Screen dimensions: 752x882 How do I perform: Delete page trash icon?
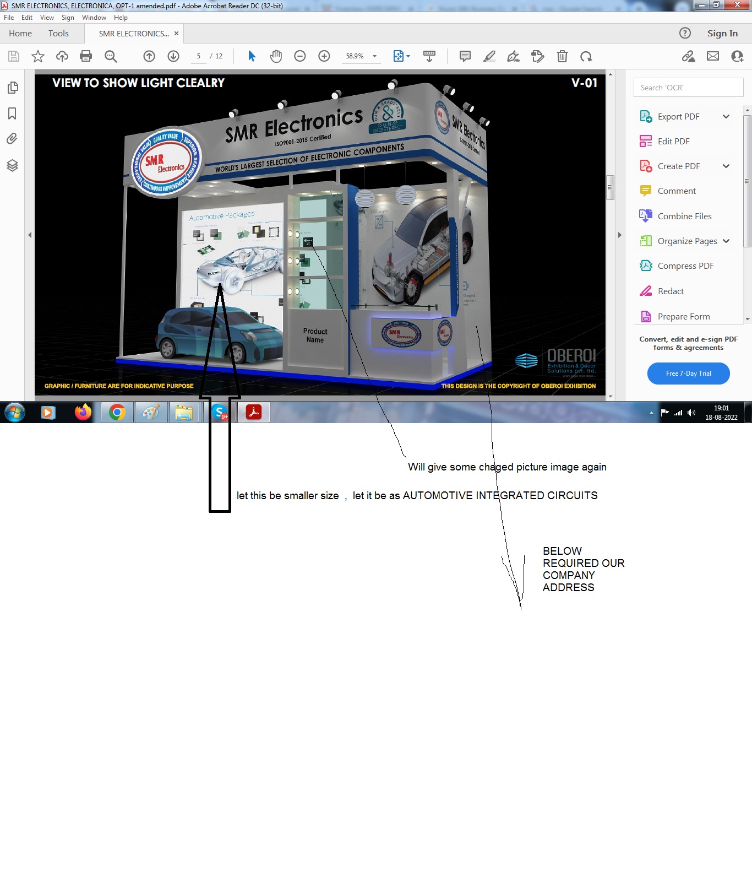(x=562, y=56)
